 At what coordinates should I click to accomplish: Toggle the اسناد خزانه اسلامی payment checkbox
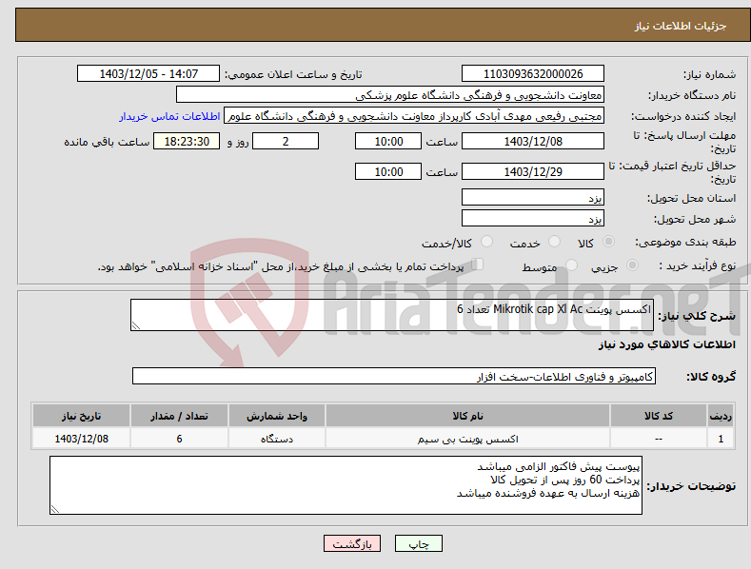(x=478, y=265)
